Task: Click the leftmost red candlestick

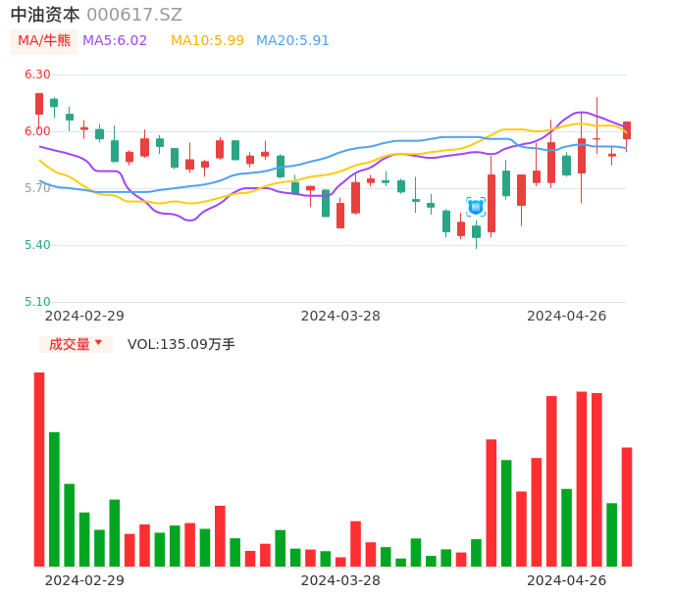Action: click(39, 104)
